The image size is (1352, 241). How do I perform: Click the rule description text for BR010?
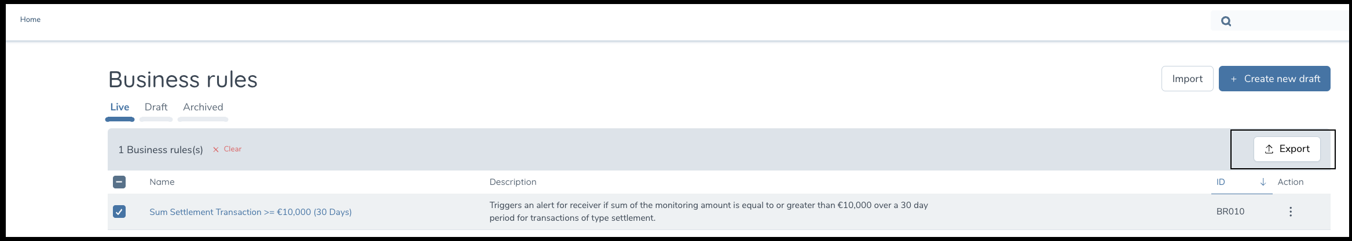tap(708, 212)
